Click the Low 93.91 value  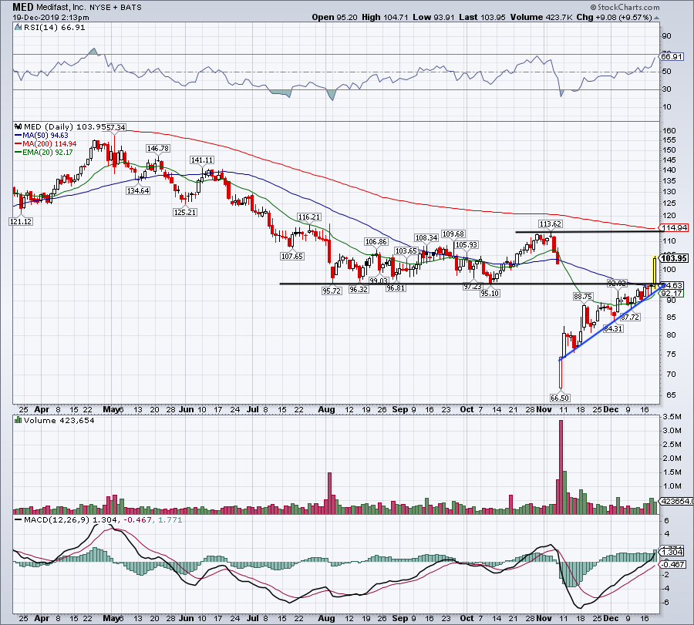pyautogui.click(x=433, y=17)
